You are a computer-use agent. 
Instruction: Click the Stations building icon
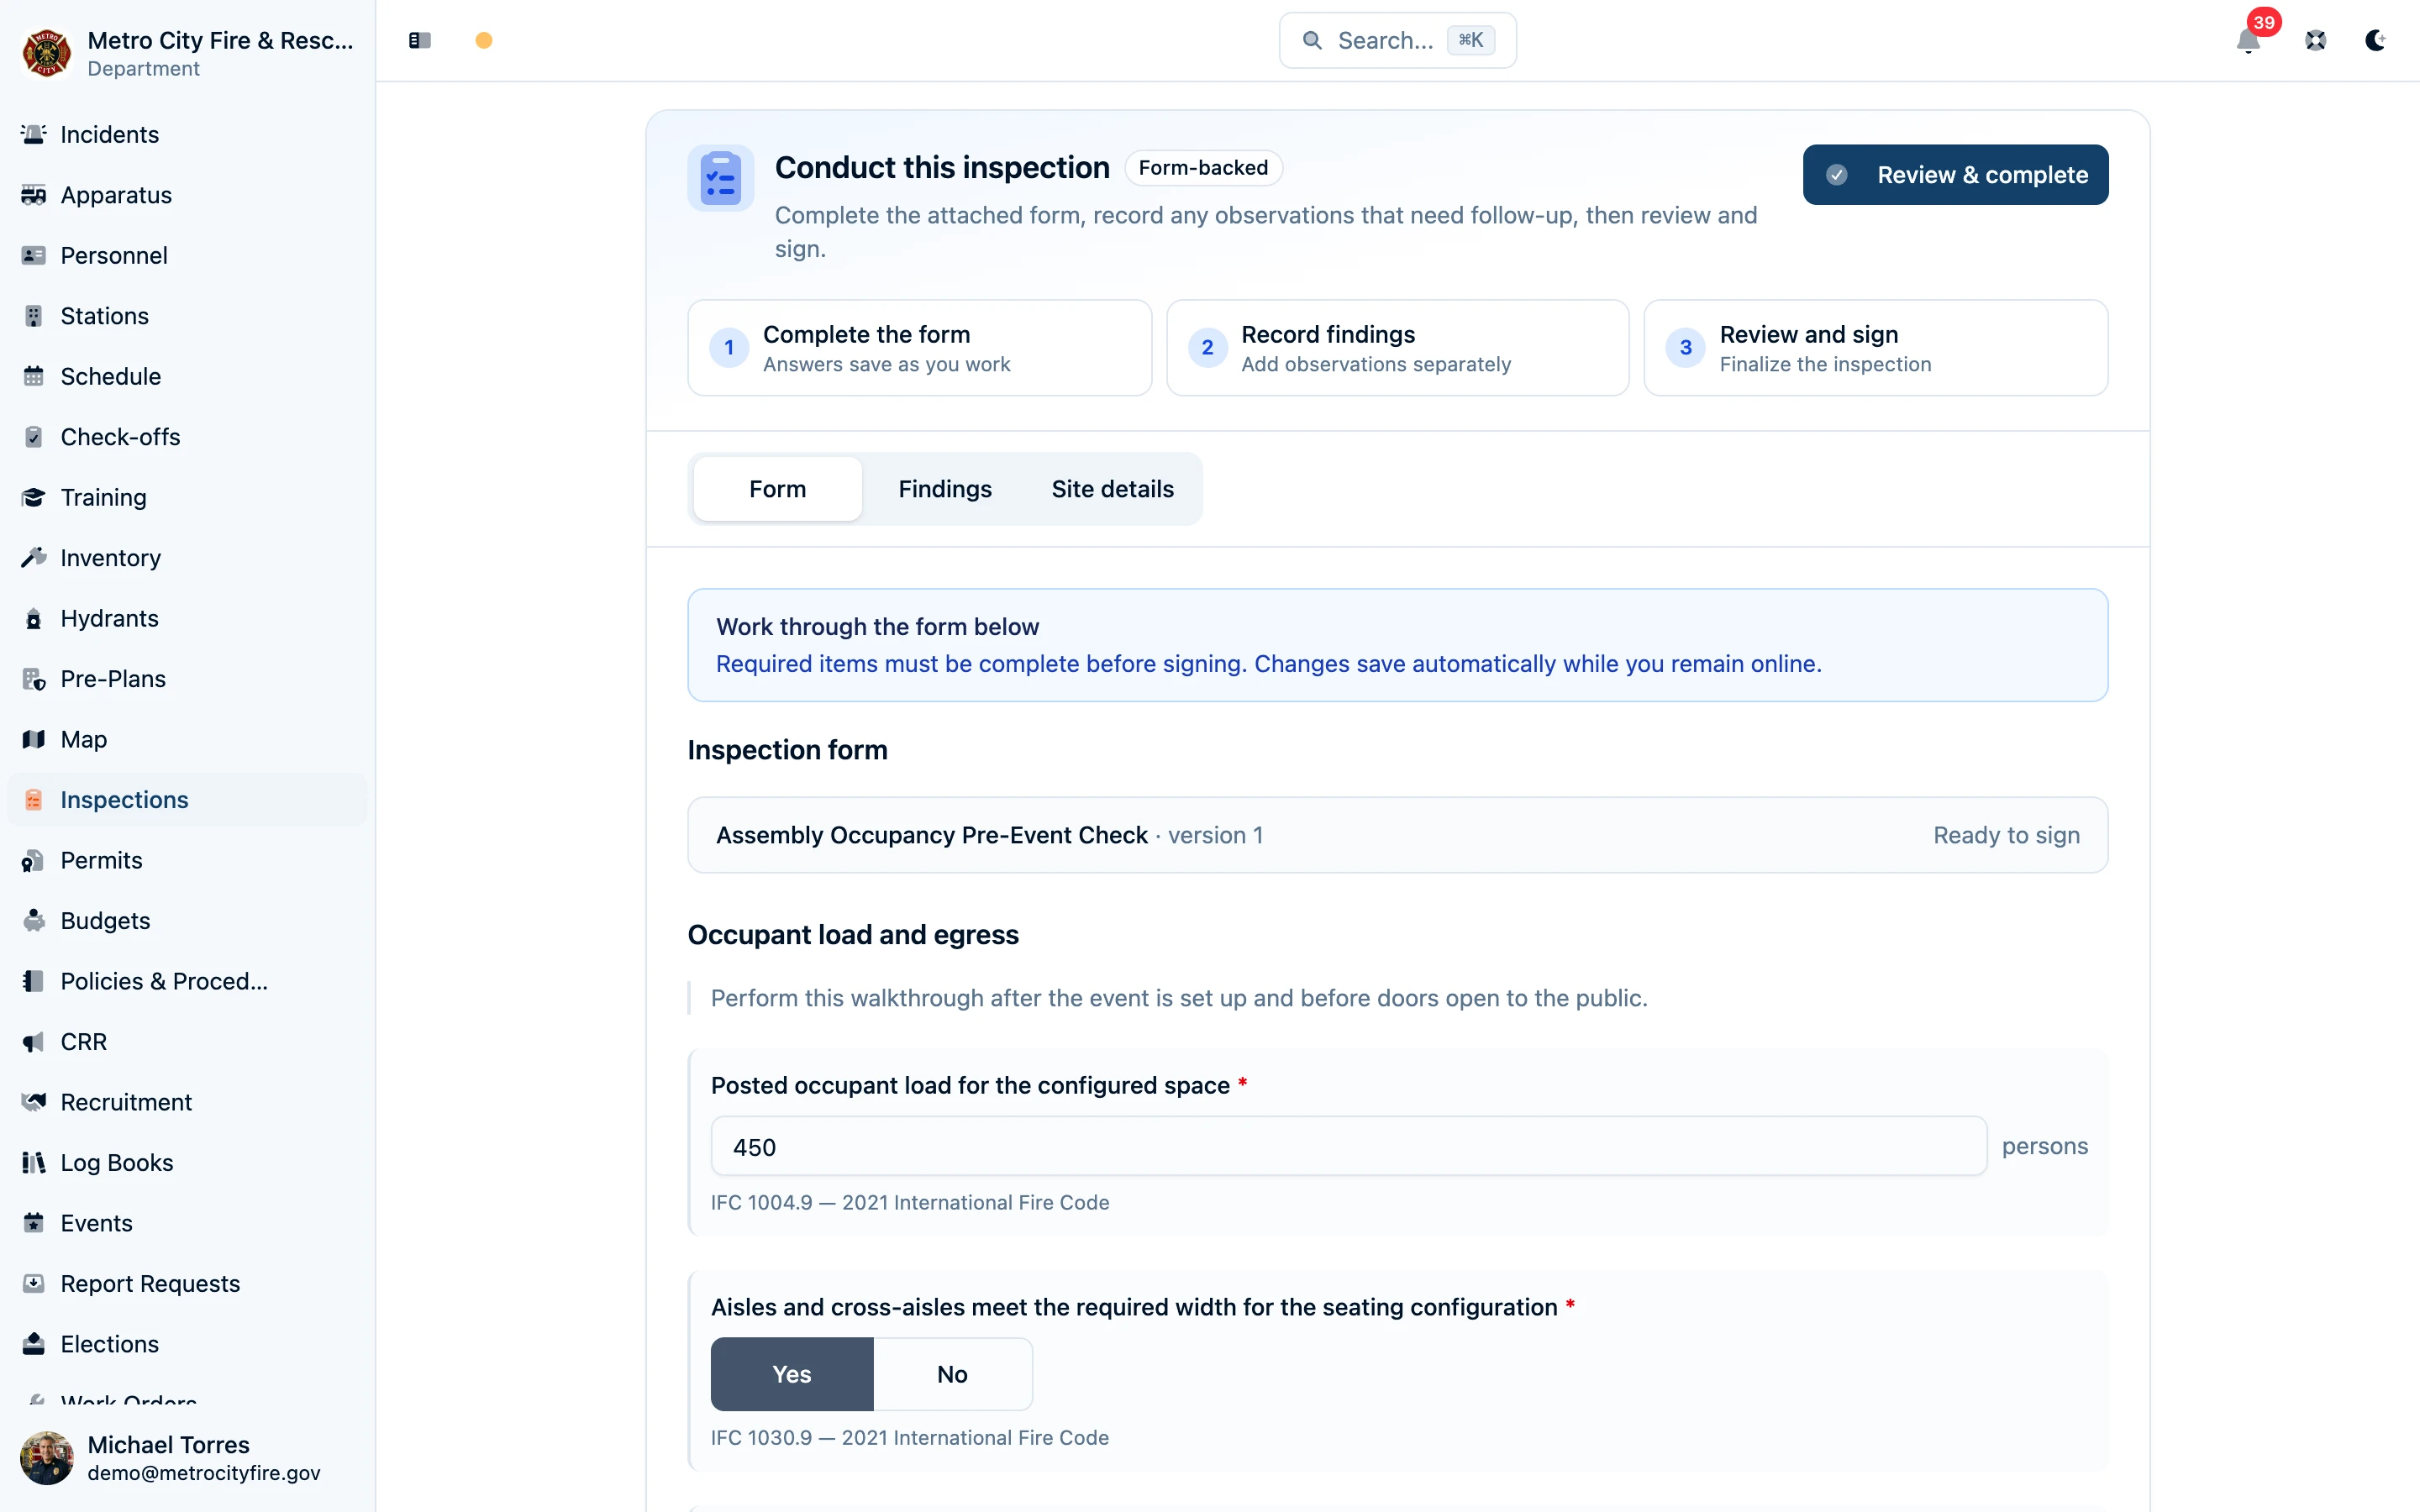tap(34, 316)
